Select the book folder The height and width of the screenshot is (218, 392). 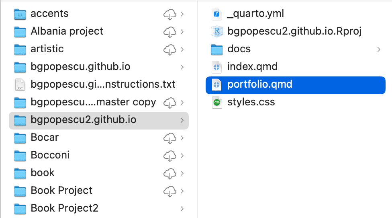(x=43, y=173)
